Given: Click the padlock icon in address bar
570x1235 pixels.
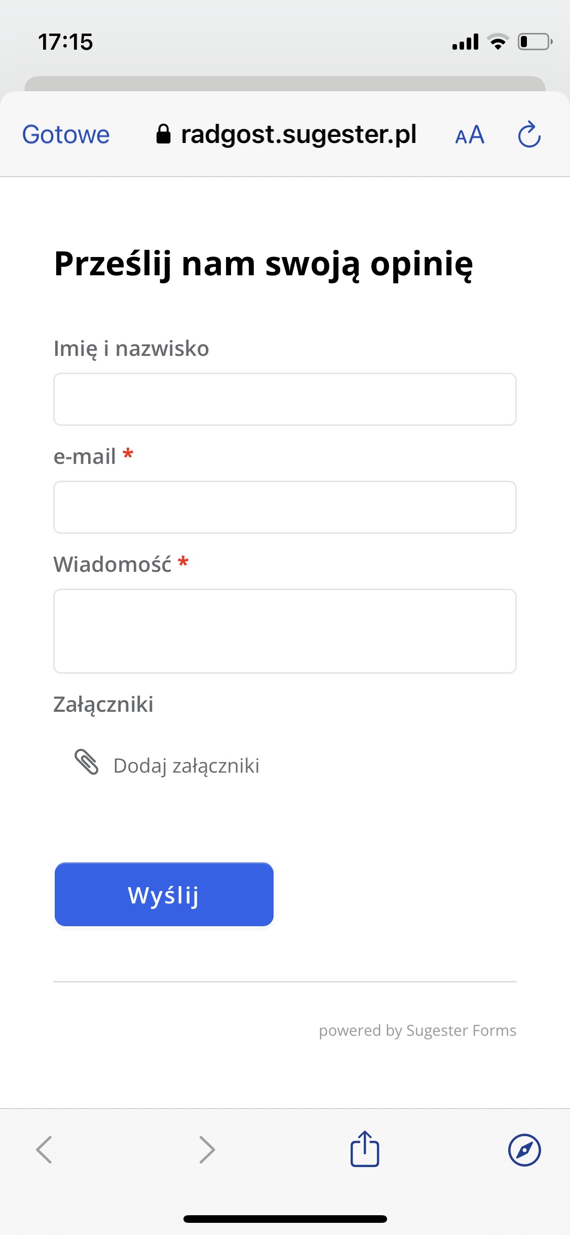Looking at the screenshot, I should point(163,135).
